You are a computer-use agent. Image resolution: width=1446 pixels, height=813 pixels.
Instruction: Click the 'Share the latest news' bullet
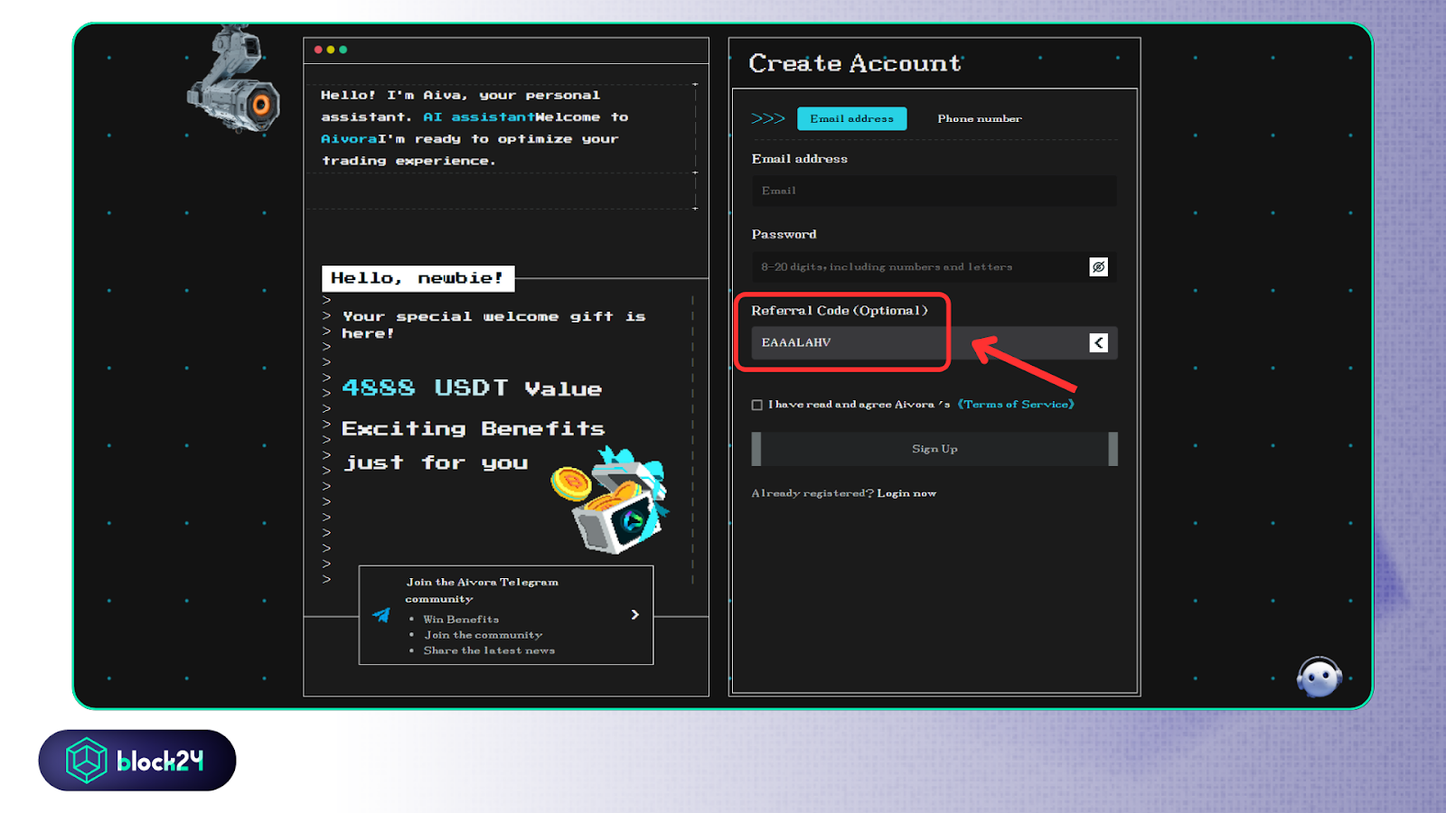tap(489, 650)
